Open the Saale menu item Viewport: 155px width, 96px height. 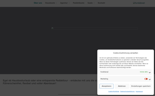click(90, 3)
